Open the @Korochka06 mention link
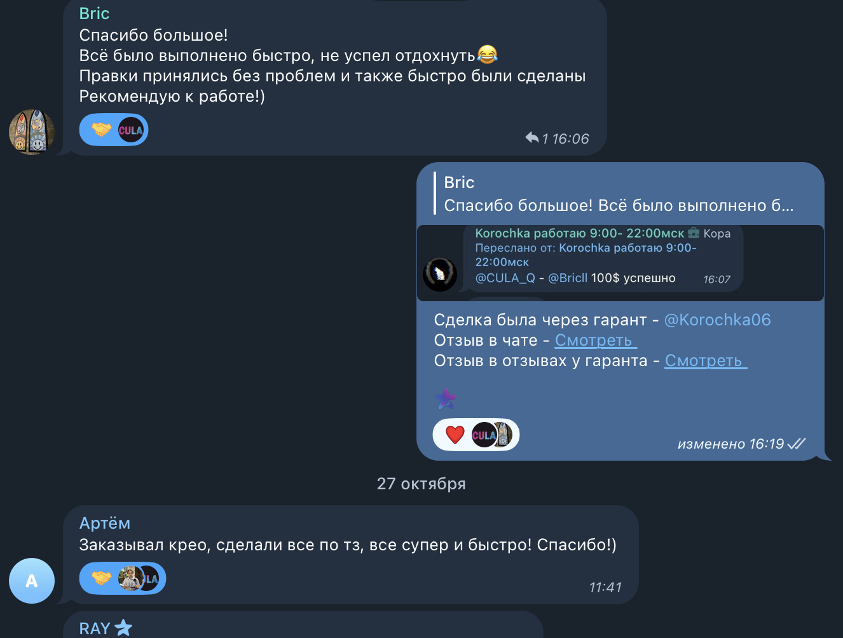This screenshot has height=638, width=843. pos(717,320)
